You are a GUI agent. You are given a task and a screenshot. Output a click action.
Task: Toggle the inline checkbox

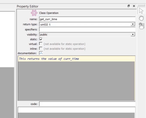[x=41, y=48]
